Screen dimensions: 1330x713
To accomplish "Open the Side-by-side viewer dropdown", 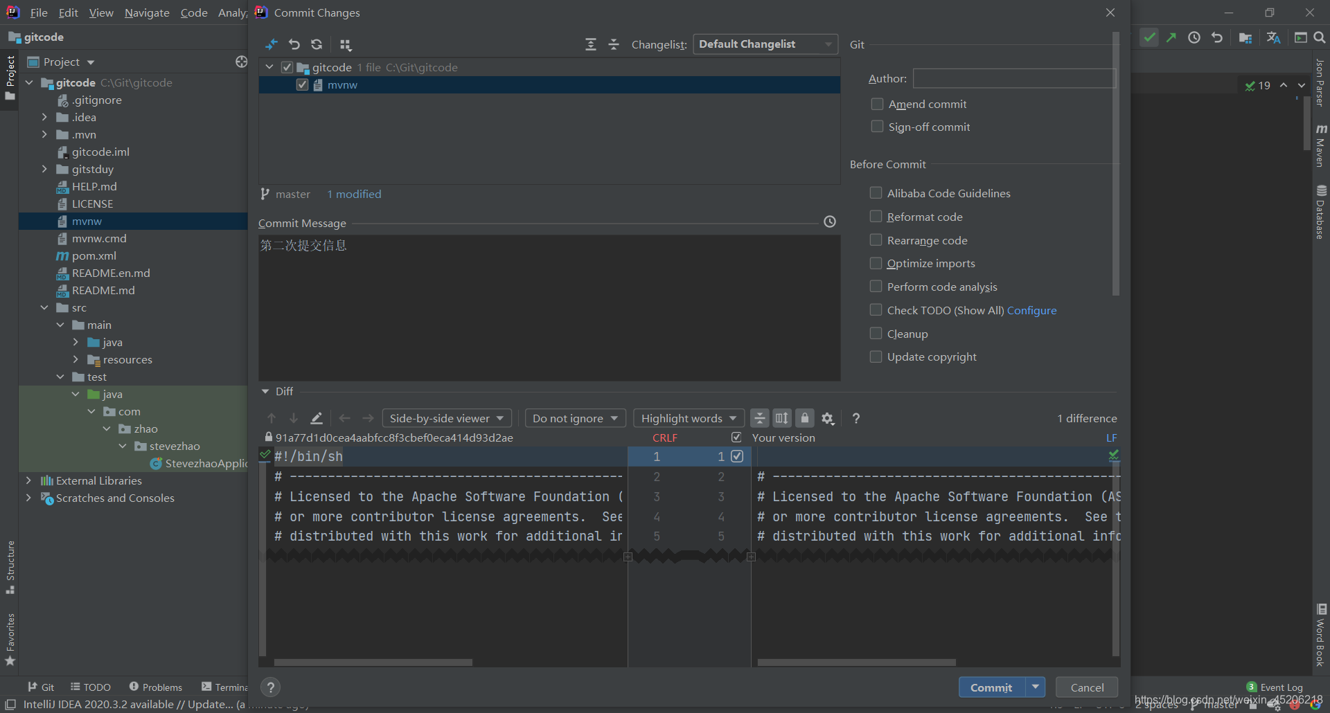I will tap(447, 418).
